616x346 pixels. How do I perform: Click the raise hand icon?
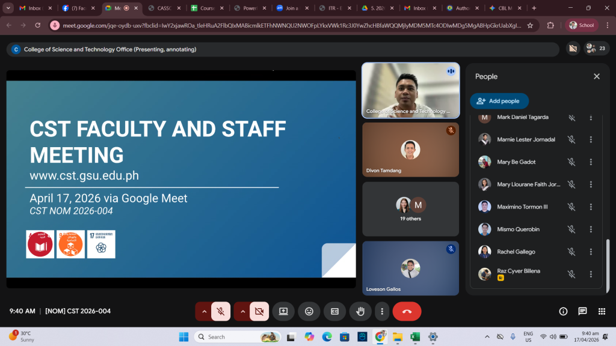(x=360, y=311)
